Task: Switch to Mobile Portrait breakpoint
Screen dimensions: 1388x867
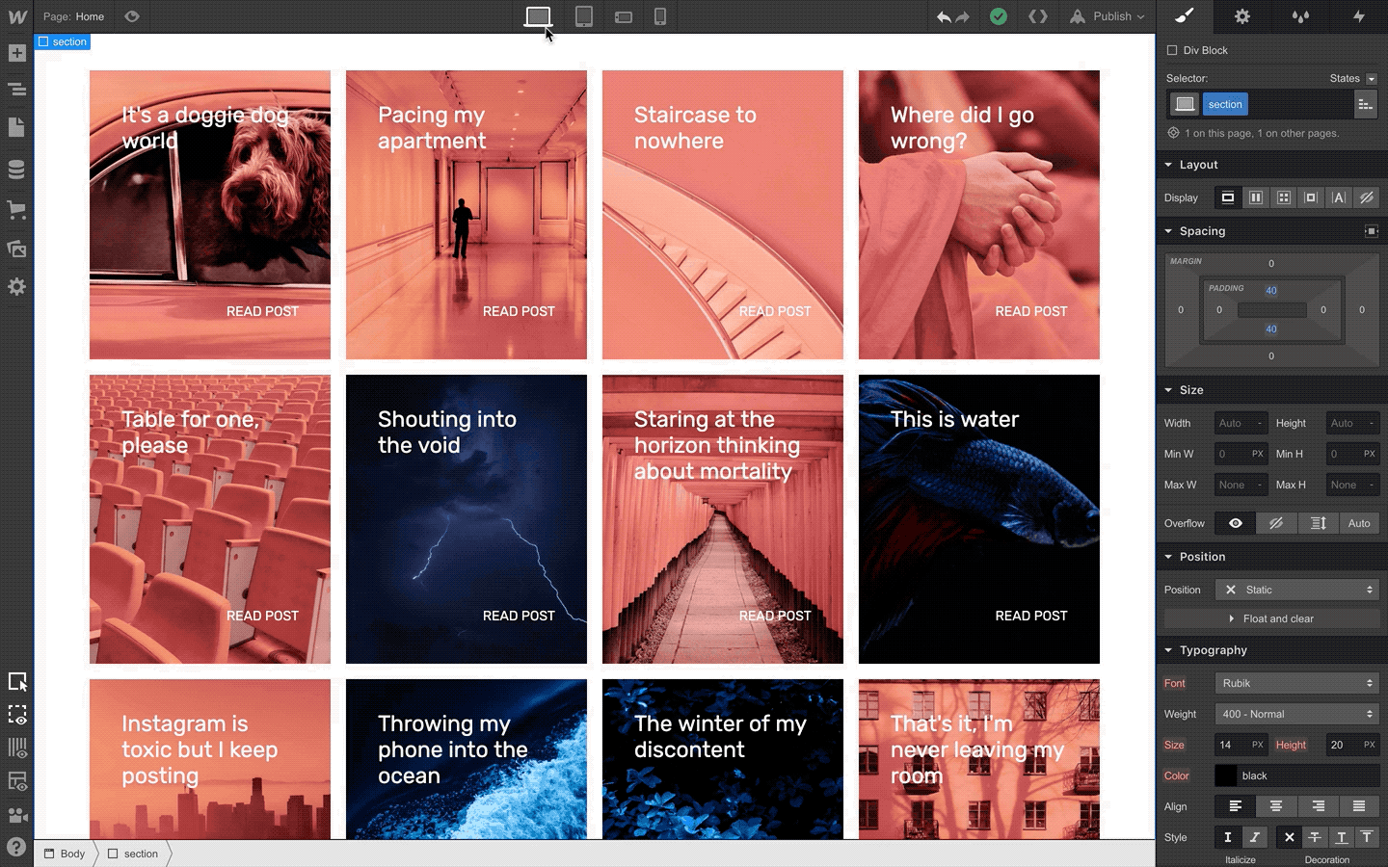Action: [660, 16]
